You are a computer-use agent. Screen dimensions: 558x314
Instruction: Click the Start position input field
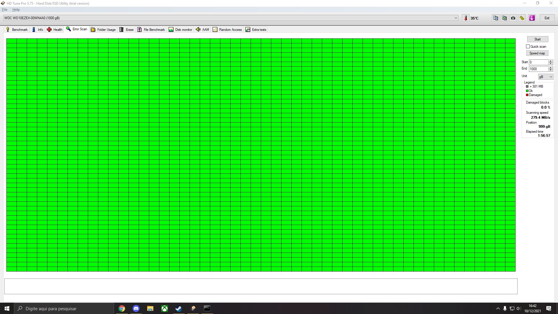(539, 62)
